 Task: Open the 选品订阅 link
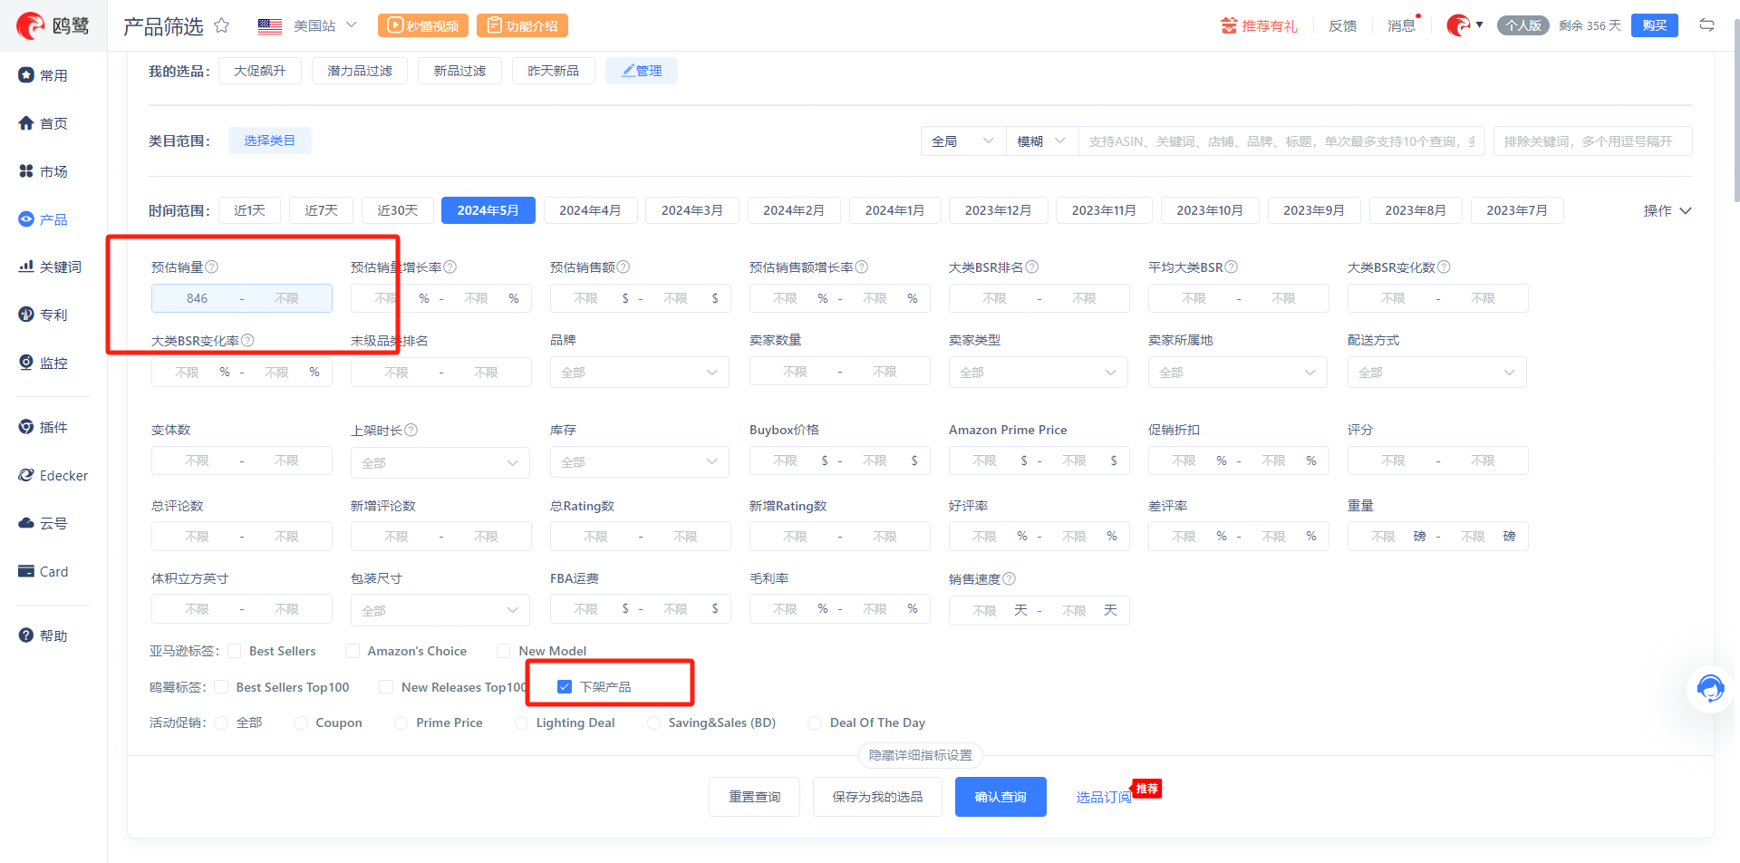tap(1104, 797)
